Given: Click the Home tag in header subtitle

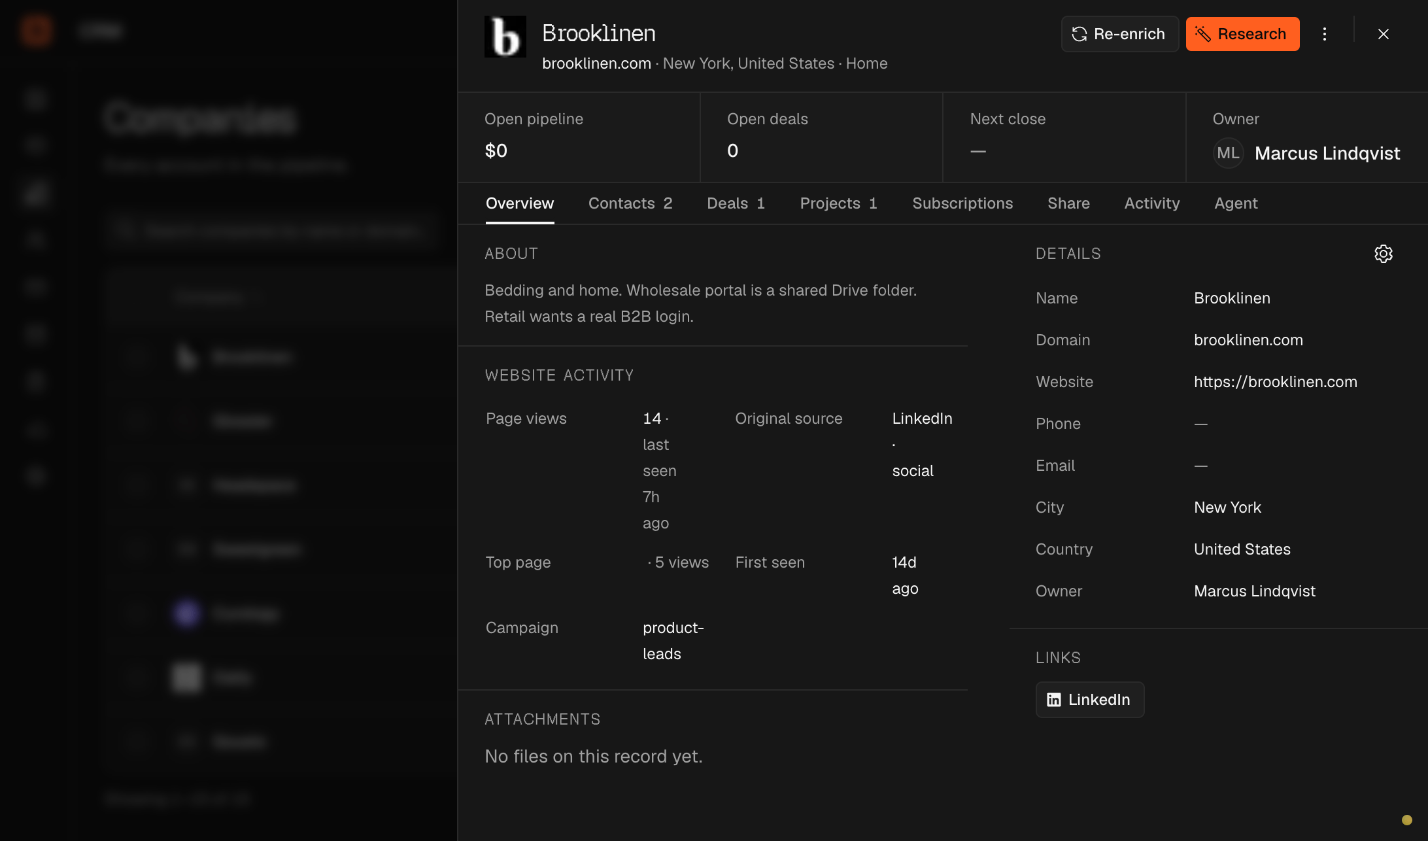Looking at the screenshot, I should 867,63.
